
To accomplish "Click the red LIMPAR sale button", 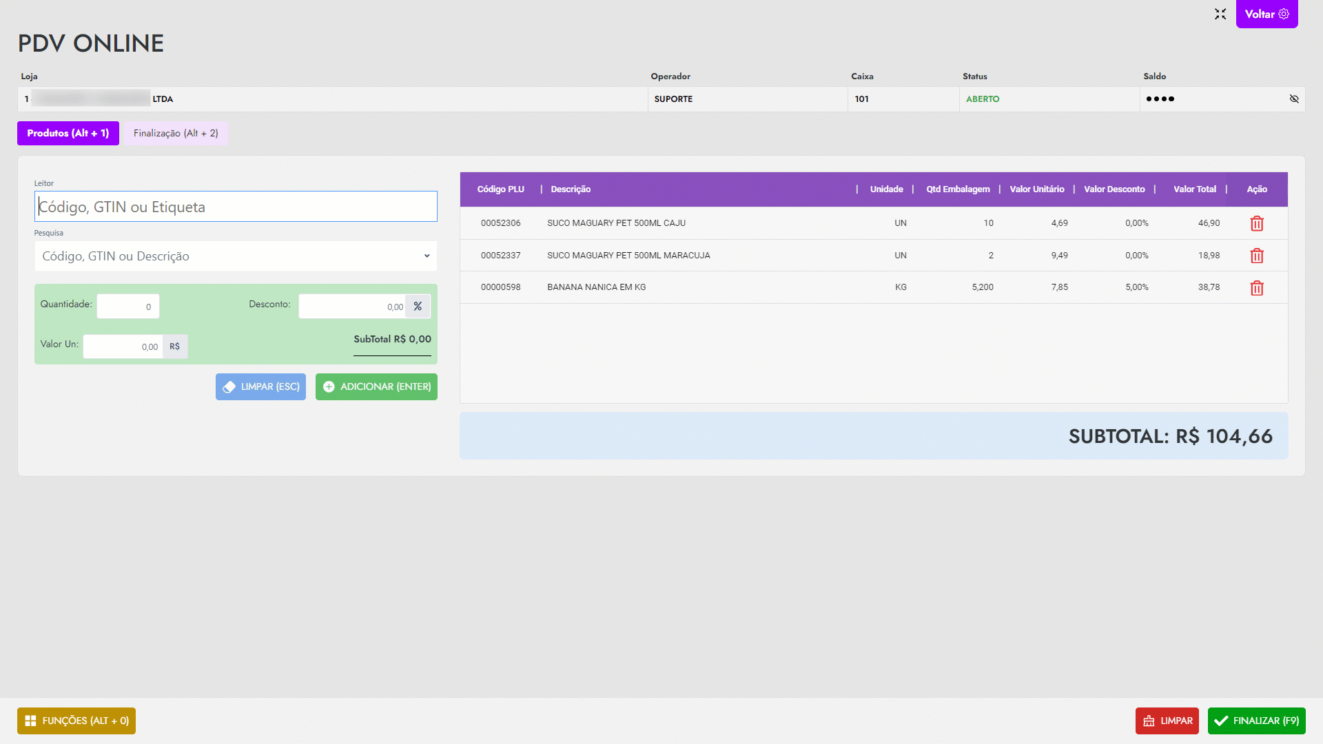I will pyautogui.click(x=1167, y=721).
